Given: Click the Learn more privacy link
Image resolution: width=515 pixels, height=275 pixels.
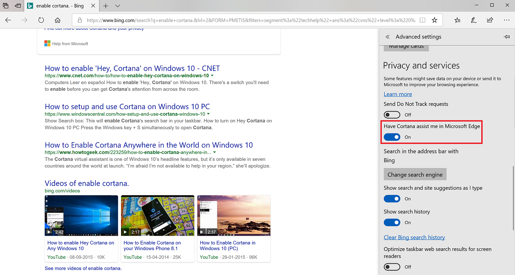Looking at the screenshot, I should 398,94.
